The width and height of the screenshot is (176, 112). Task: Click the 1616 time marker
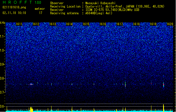103,24
